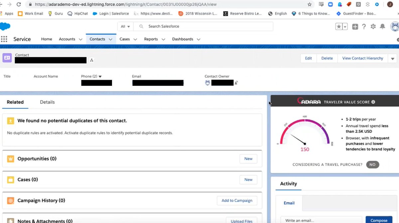Click the Salesforce cloud logo
This screenshot has width=399, height=223.
(5, 26)
